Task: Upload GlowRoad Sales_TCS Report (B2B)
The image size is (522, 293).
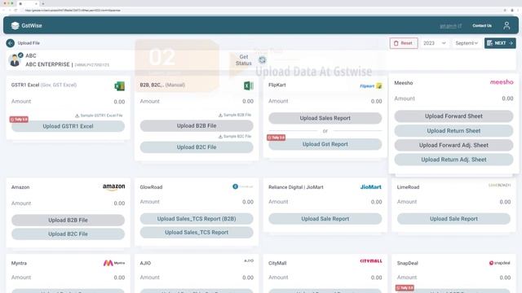Action: point(197,219)
